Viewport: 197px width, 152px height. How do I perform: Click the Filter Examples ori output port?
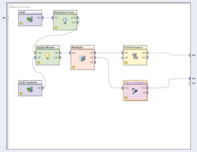coord(147,92)
